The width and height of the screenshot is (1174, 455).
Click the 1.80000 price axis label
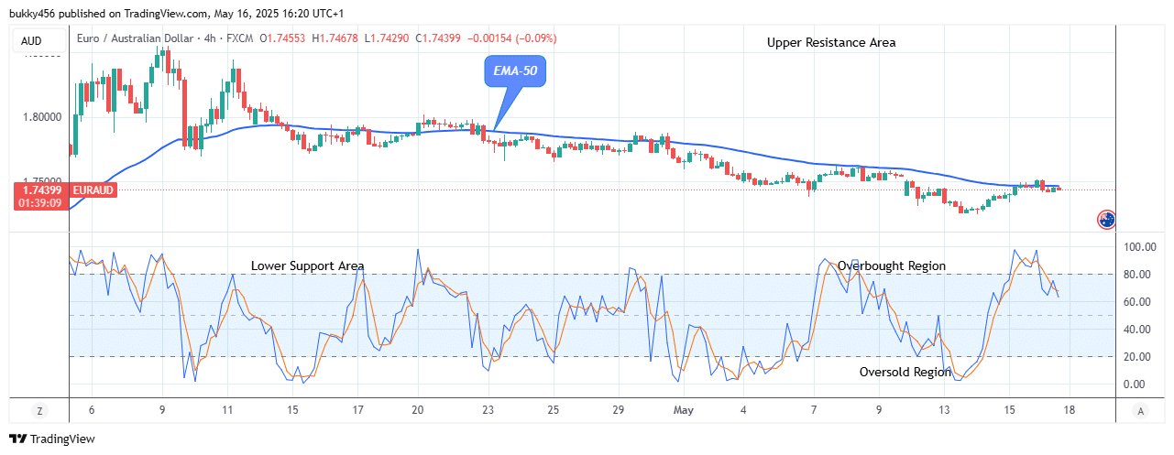(43, 117)
